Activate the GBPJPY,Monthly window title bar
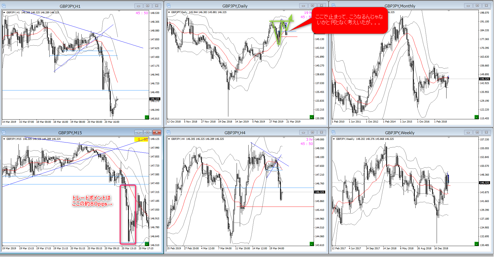Viewport: 494px width, 257px height. [x=400, y=6]
